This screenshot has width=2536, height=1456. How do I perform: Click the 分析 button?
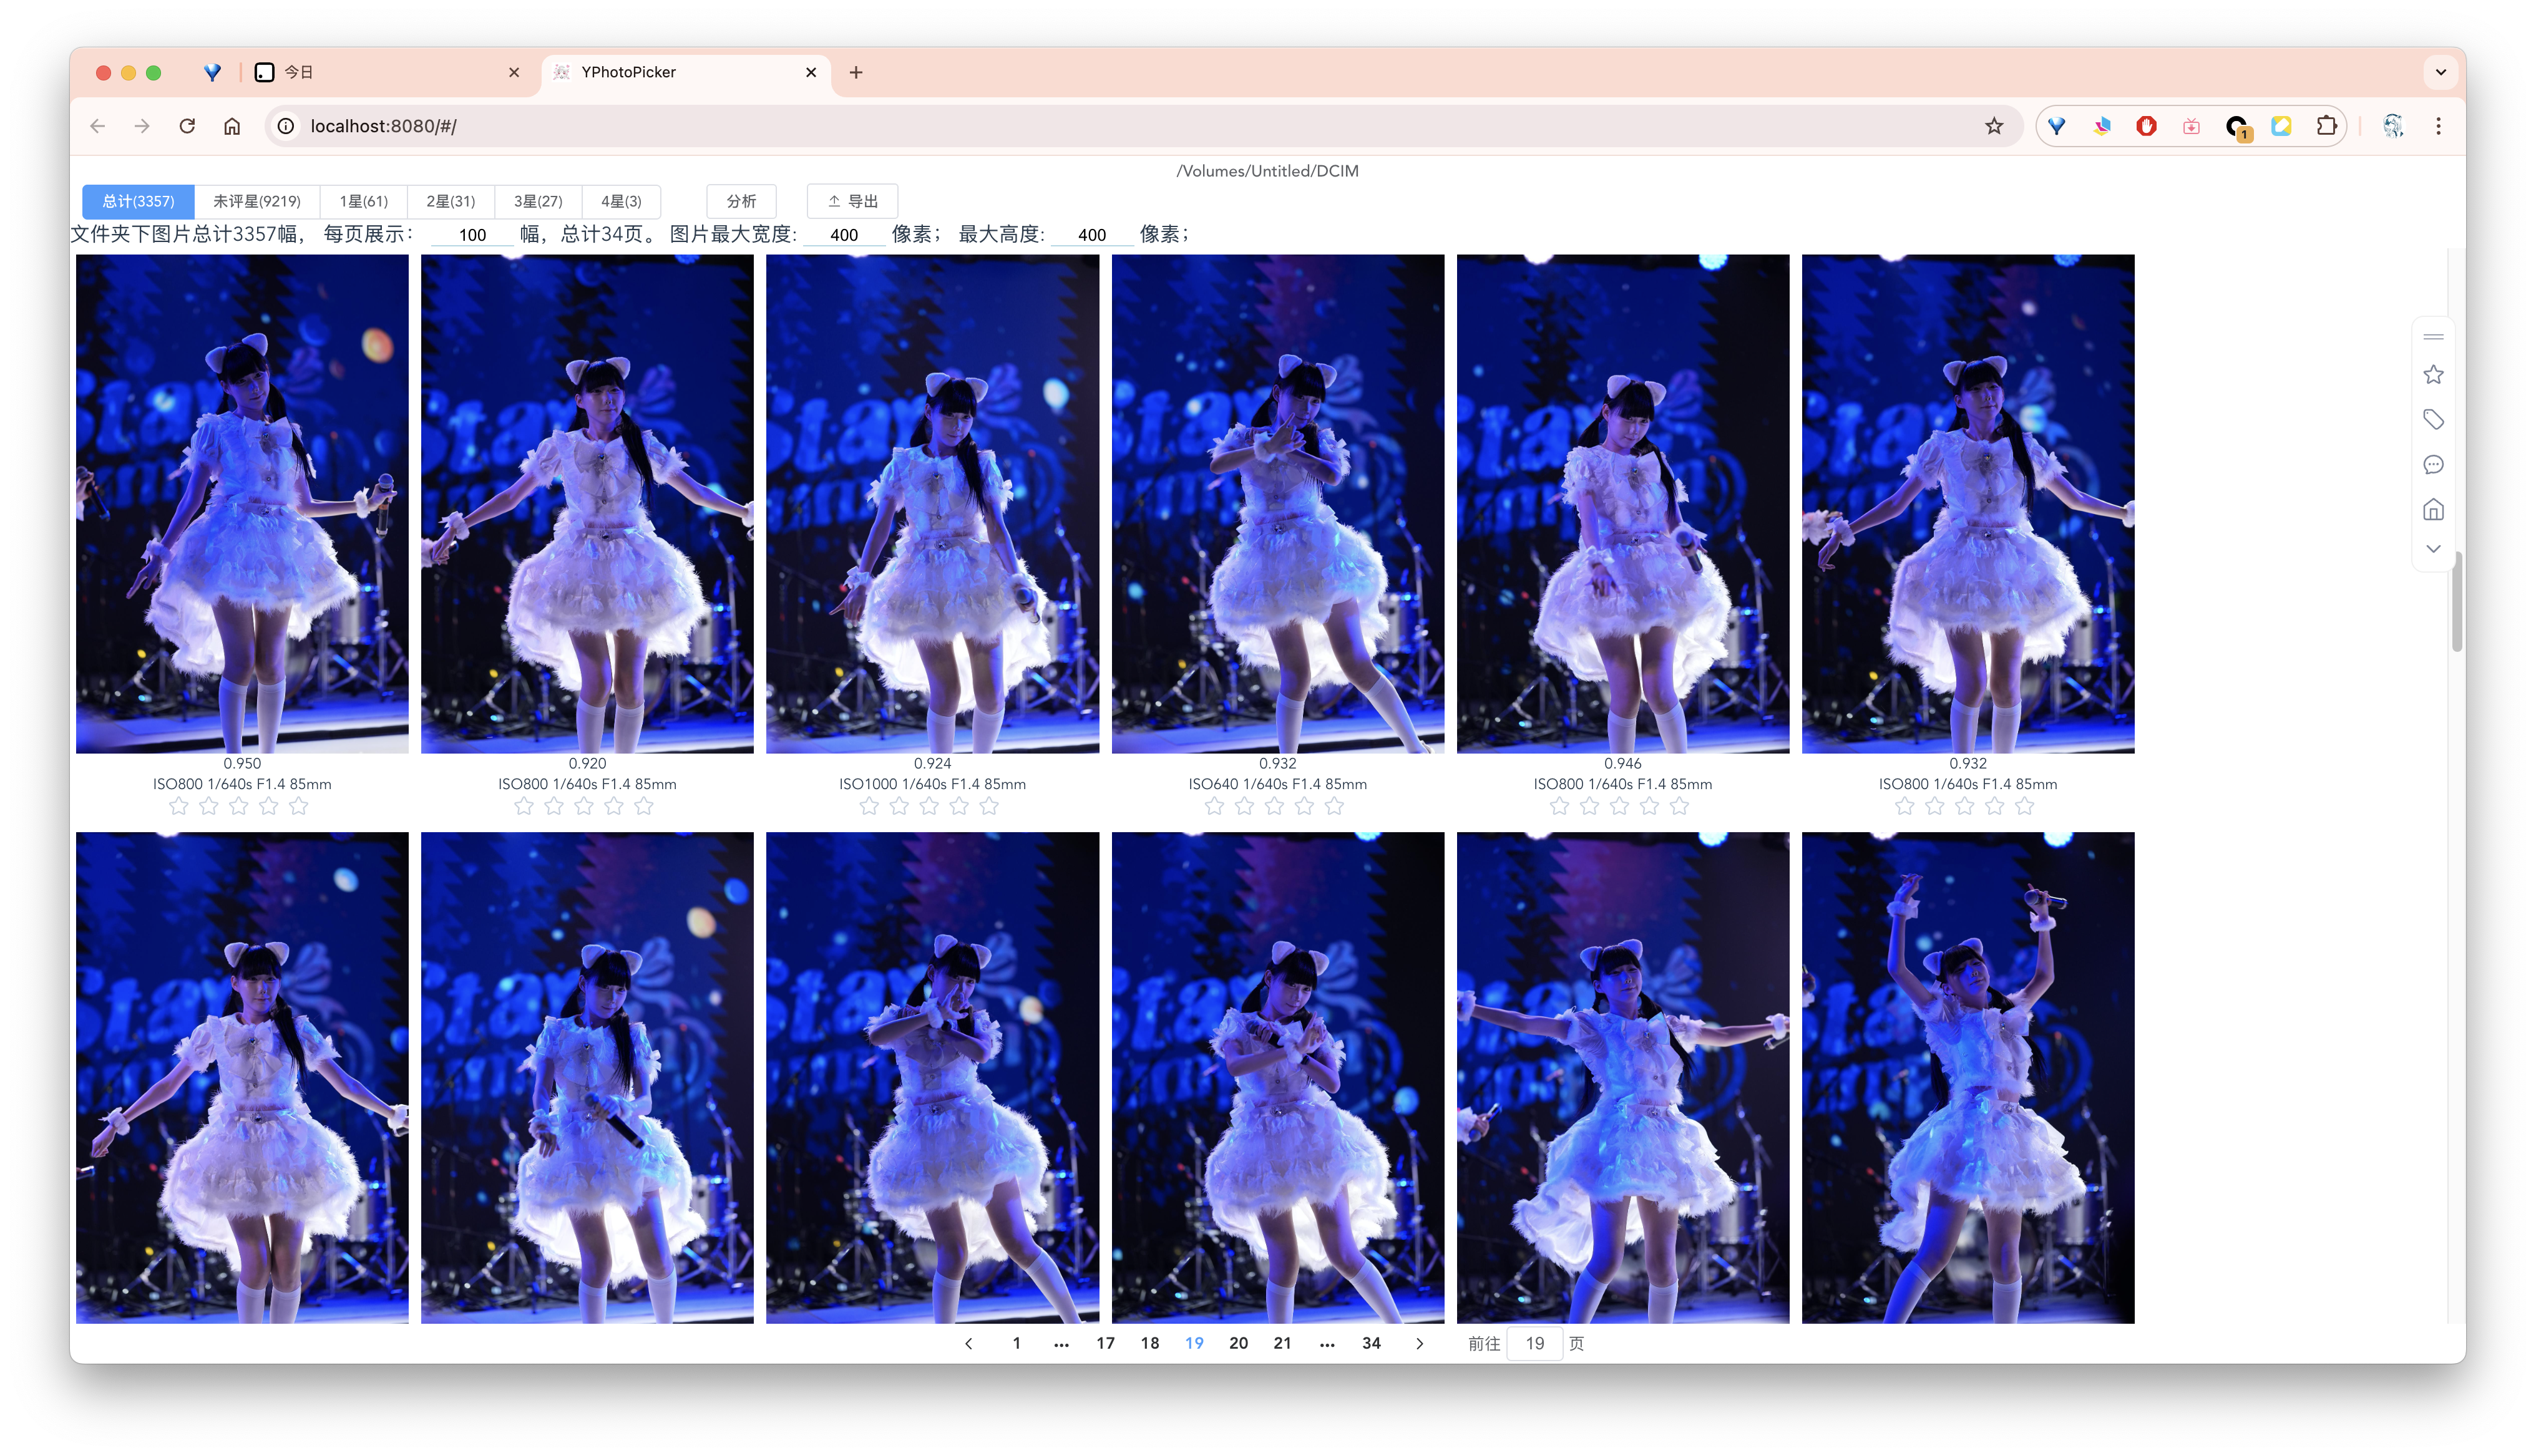tap(741, 201)
